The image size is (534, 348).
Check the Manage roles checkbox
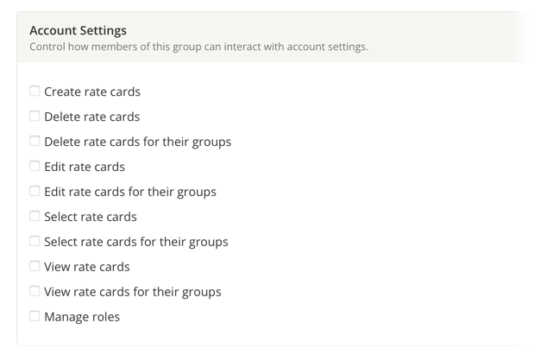pos(35,316)
